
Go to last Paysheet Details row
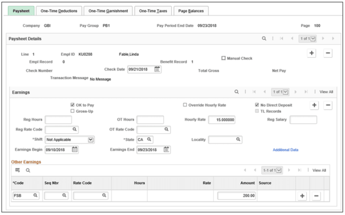point(333,39)
